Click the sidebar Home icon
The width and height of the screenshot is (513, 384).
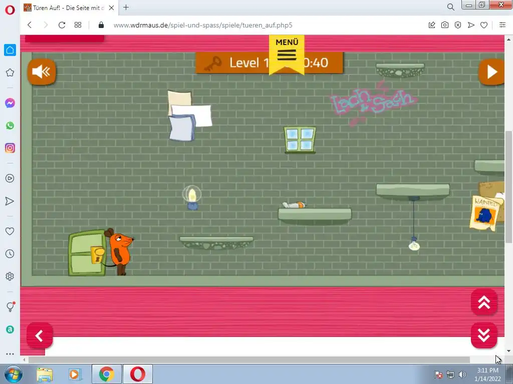tap(10, 50)
